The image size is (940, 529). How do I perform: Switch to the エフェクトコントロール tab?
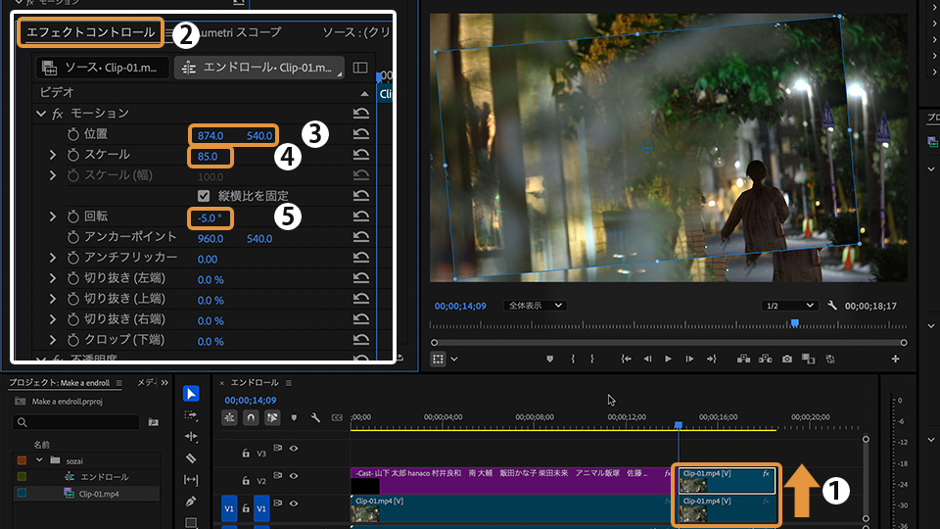click(90, 31)
